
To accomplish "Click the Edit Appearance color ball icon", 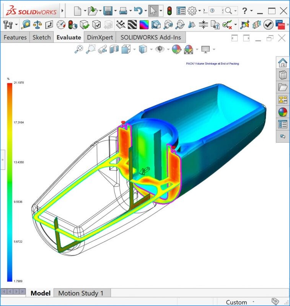I will (x=176, y=49).
